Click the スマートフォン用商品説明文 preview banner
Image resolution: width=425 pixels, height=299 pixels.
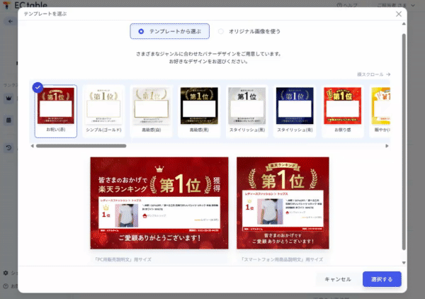click(x=283, y=203)
